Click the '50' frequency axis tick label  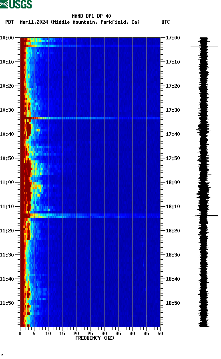pos(160,334)
